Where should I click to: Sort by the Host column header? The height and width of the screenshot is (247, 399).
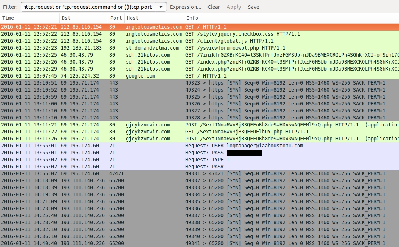[x=154, y=18]
